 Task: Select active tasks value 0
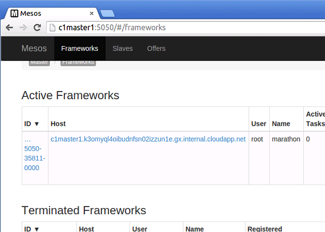(308, 139)
